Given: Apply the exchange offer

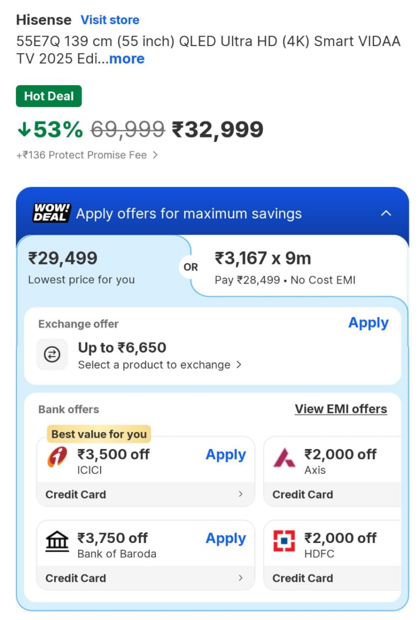Looking at the screenshot, I should (368, 322).
